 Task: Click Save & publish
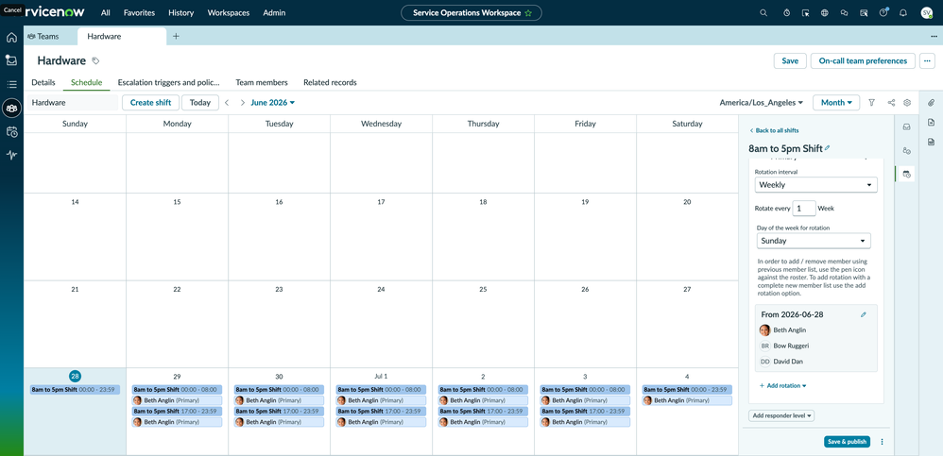click(847, 442)
